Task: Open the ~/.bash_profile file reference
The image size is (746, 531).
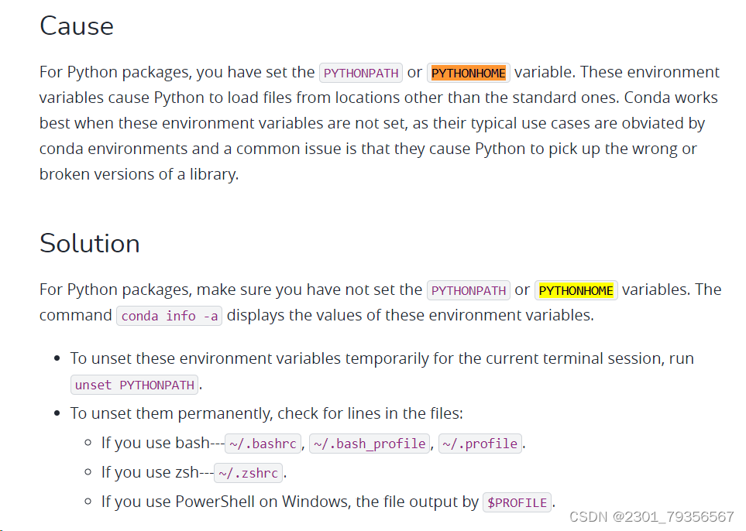Action: (369, 444)
